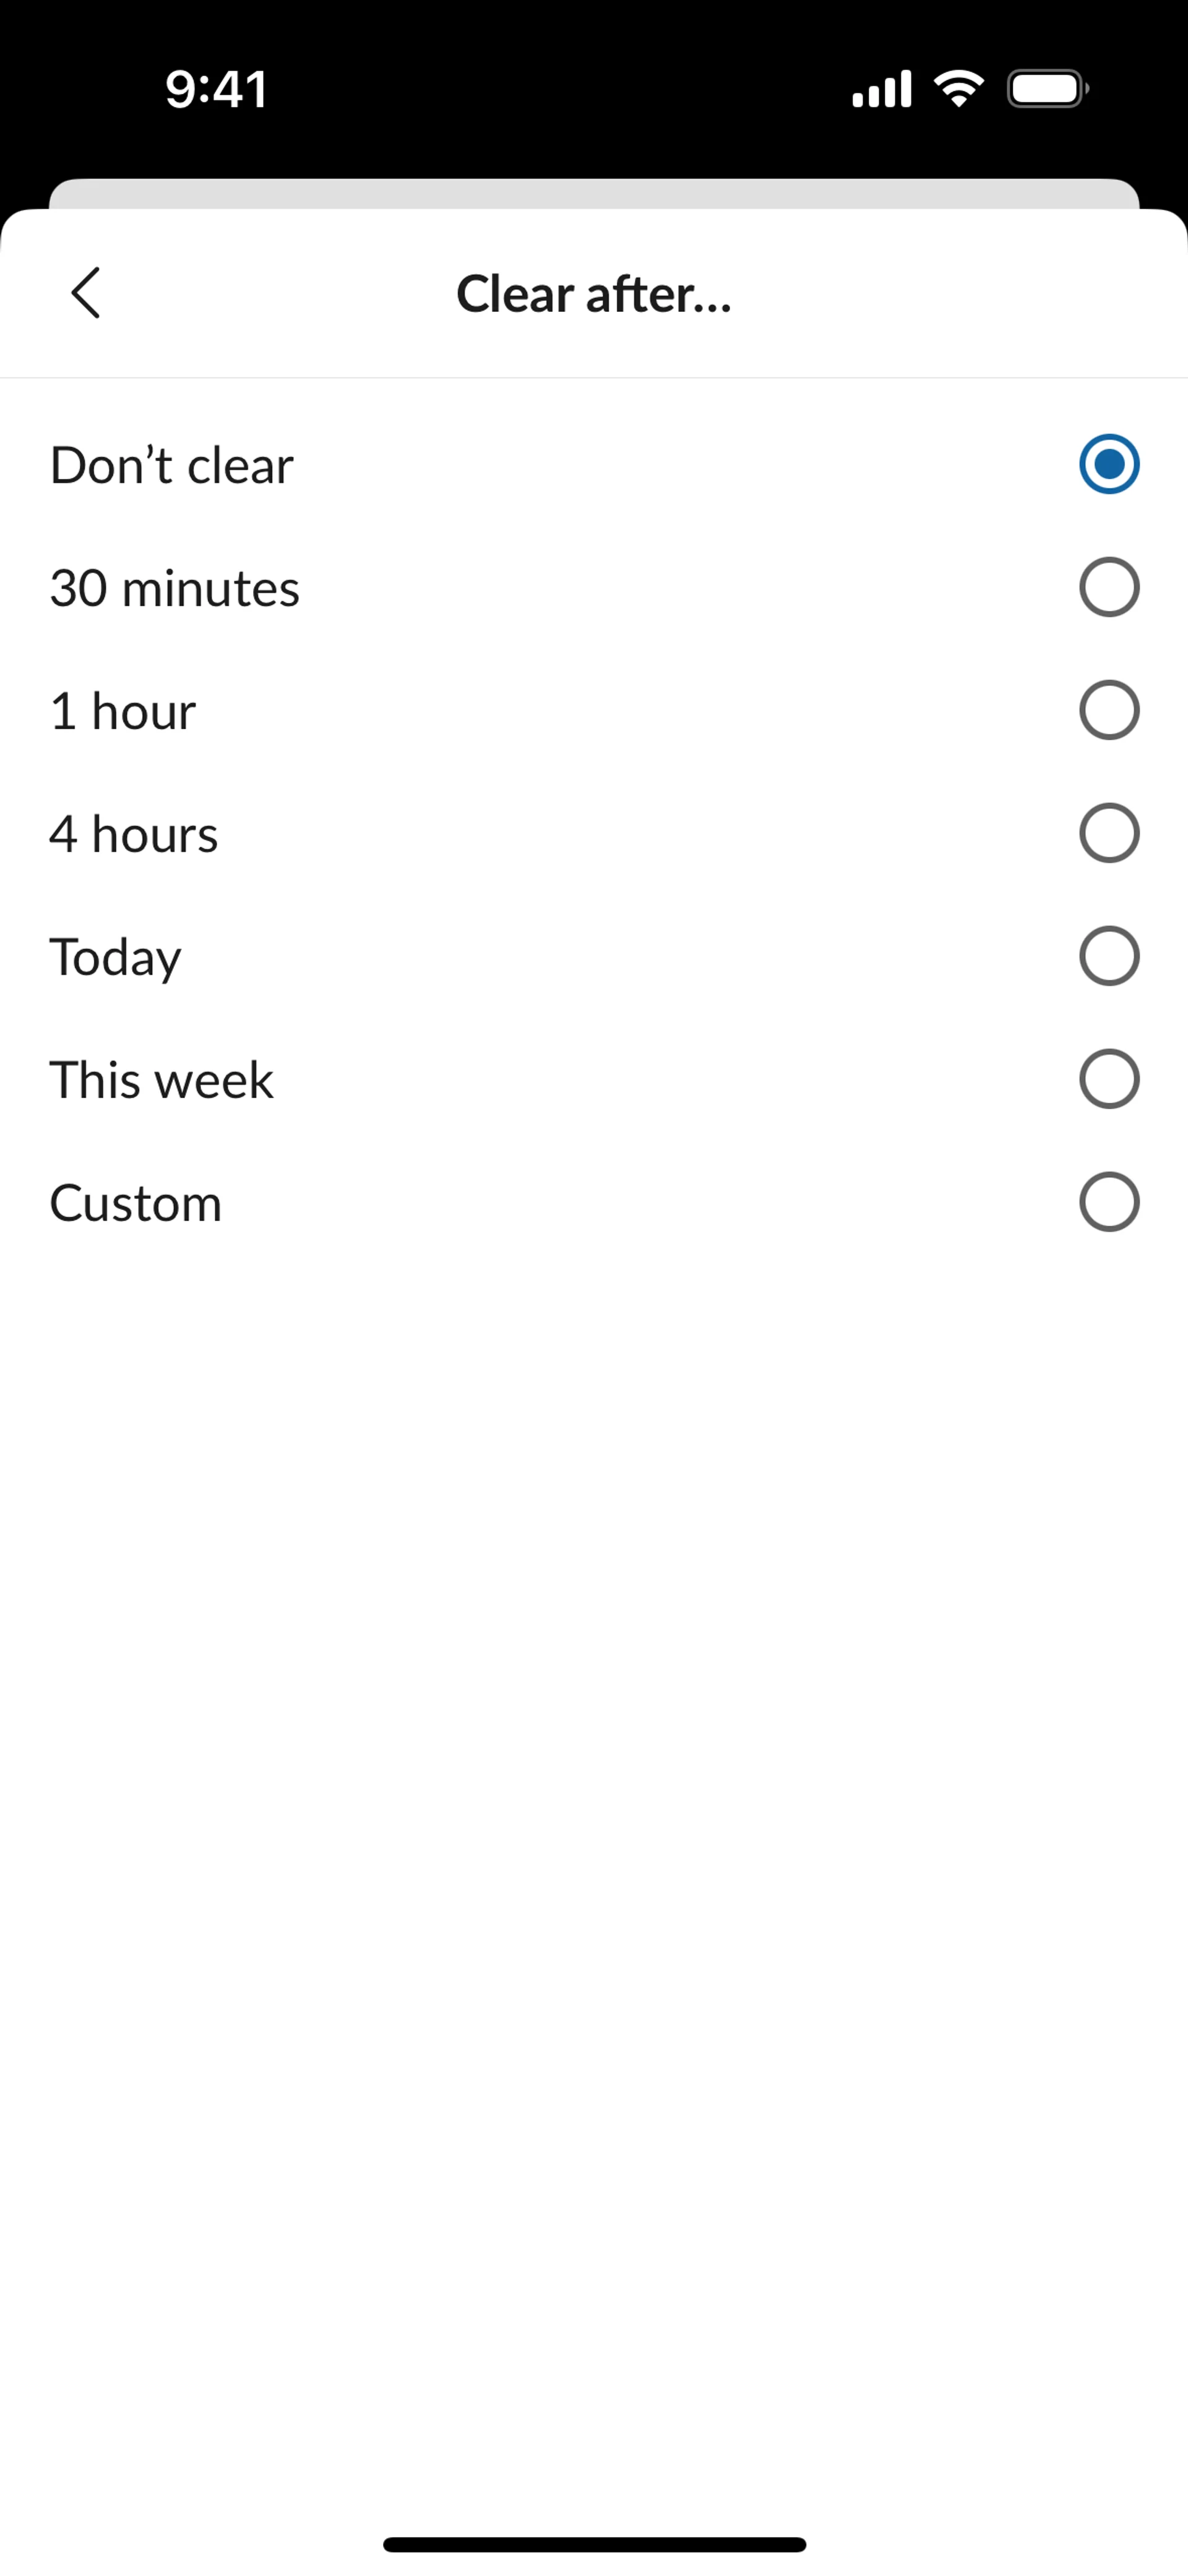Select the Today radio button
Image resolution: width=1188 pixels, height=2576 pixels.
coord(1109,956)
